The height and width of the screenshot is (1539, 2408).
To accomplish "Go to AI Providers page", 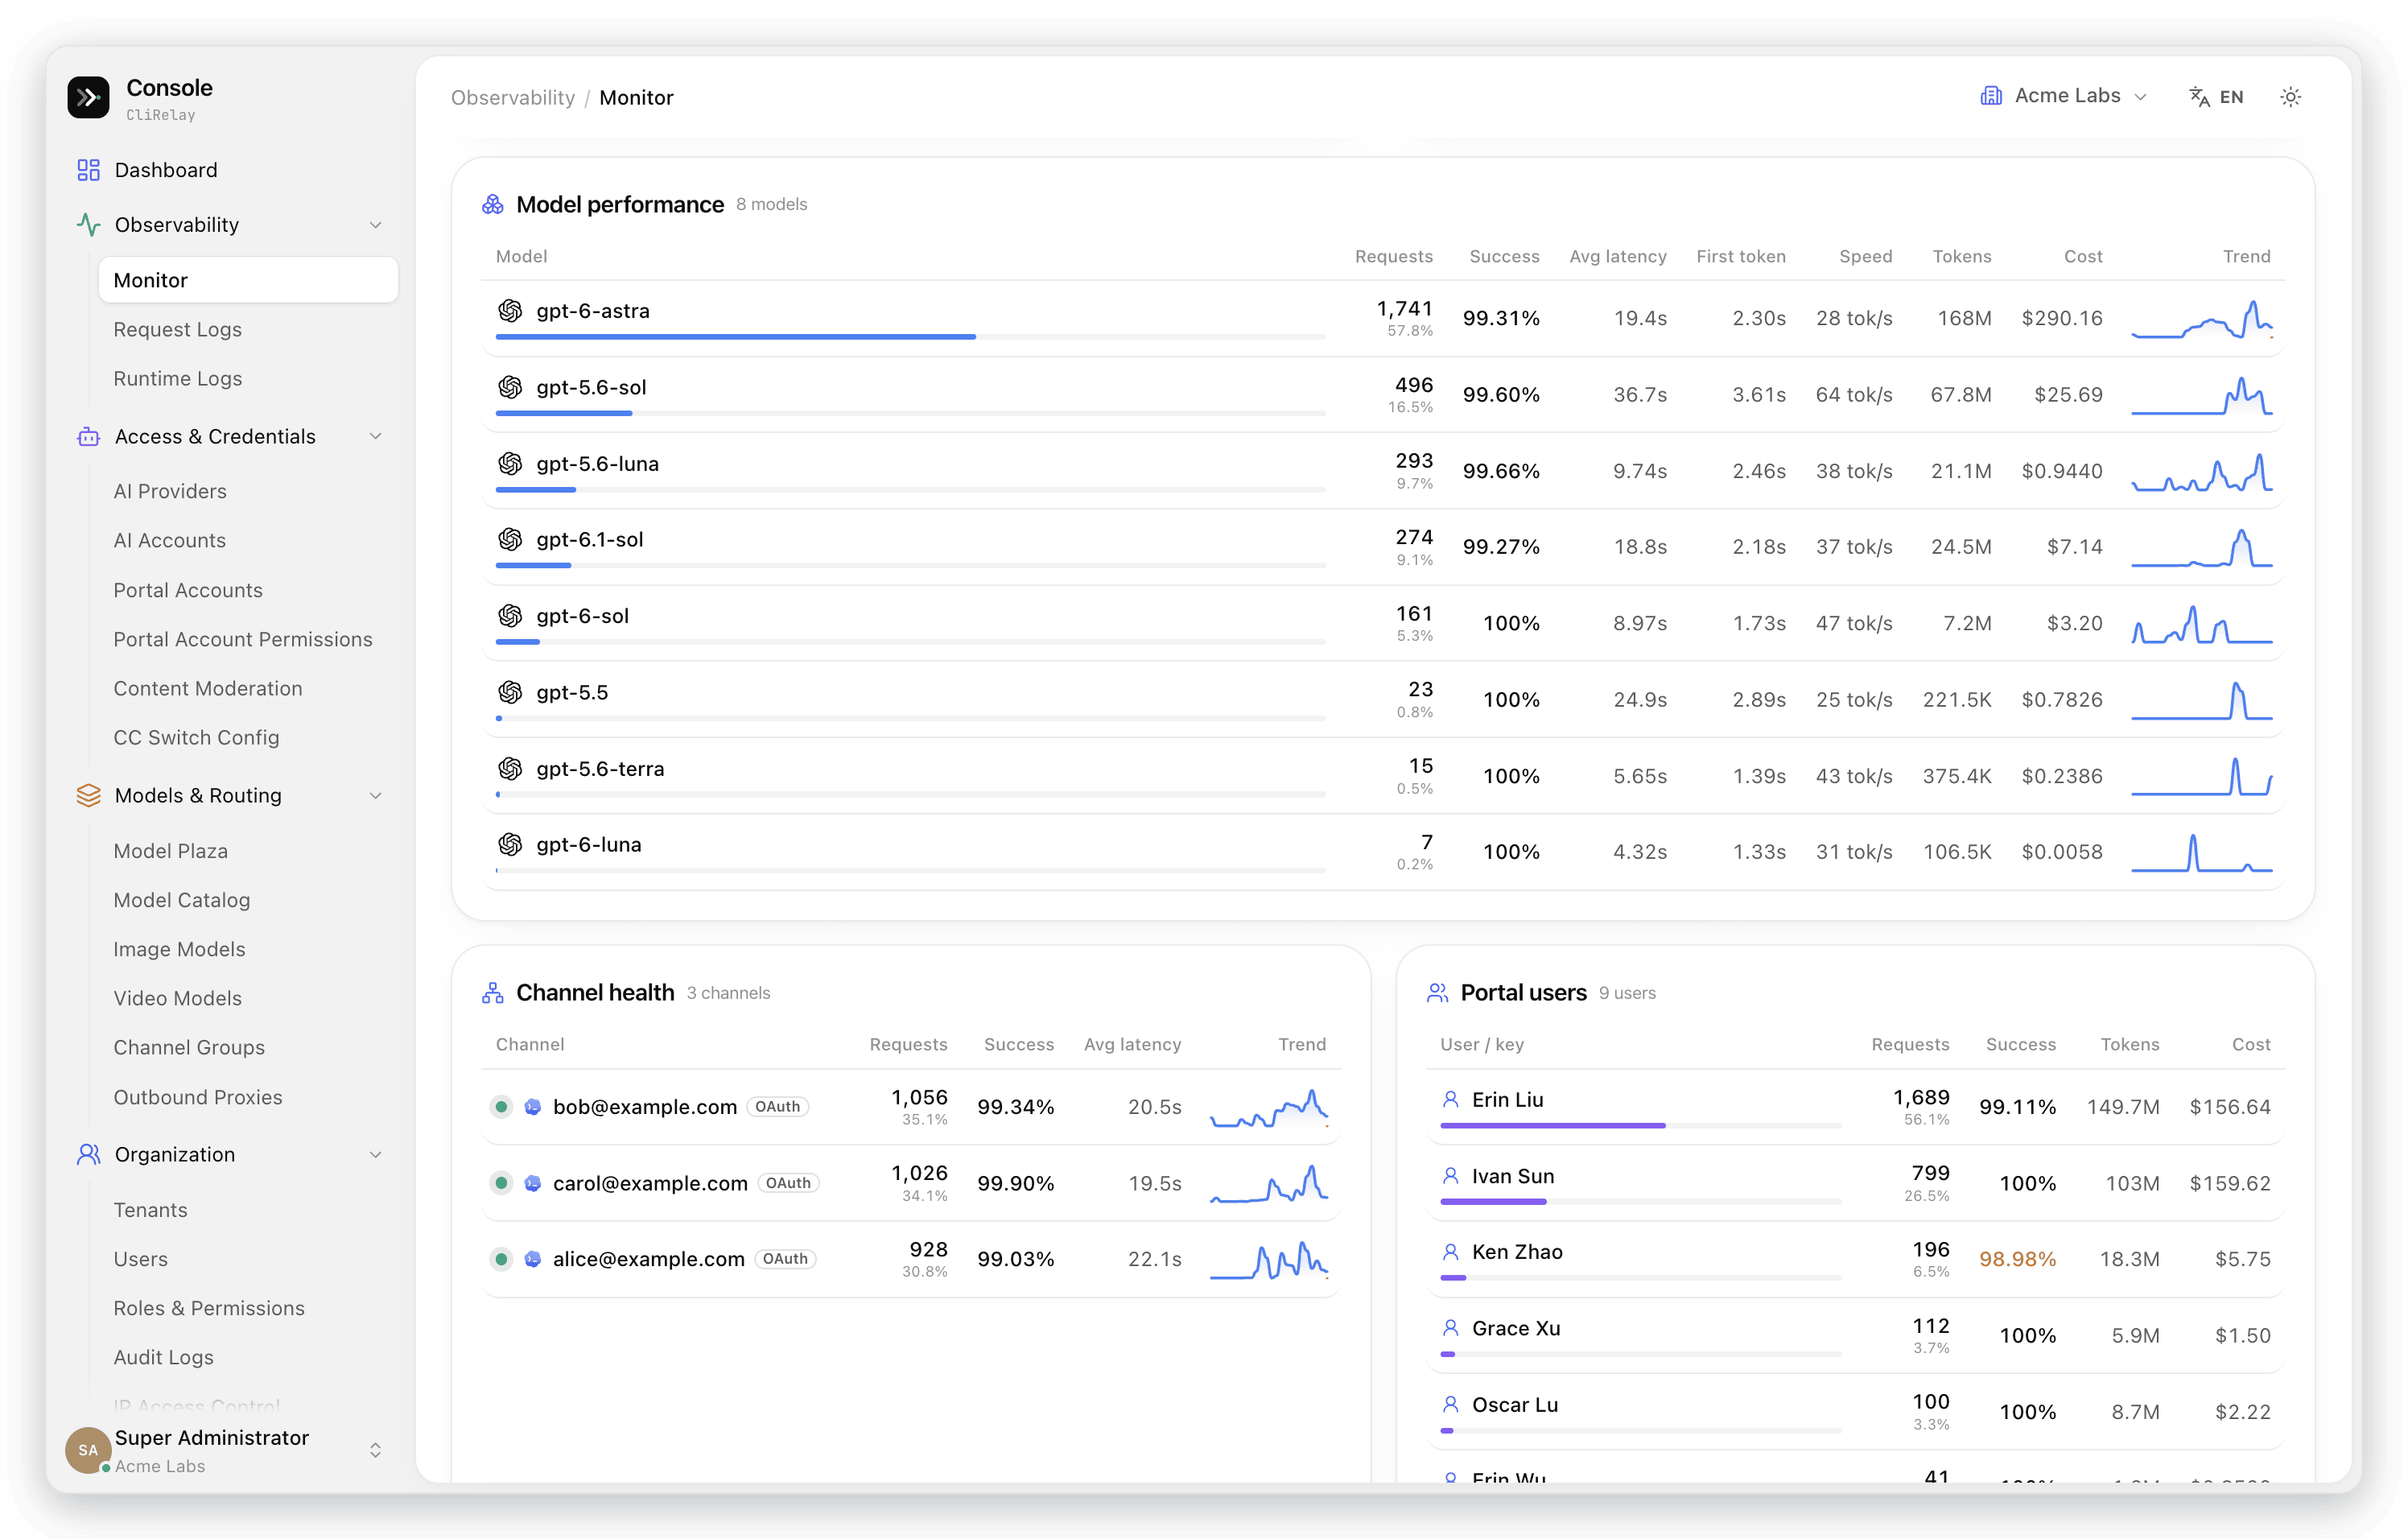I will (170, 491).
